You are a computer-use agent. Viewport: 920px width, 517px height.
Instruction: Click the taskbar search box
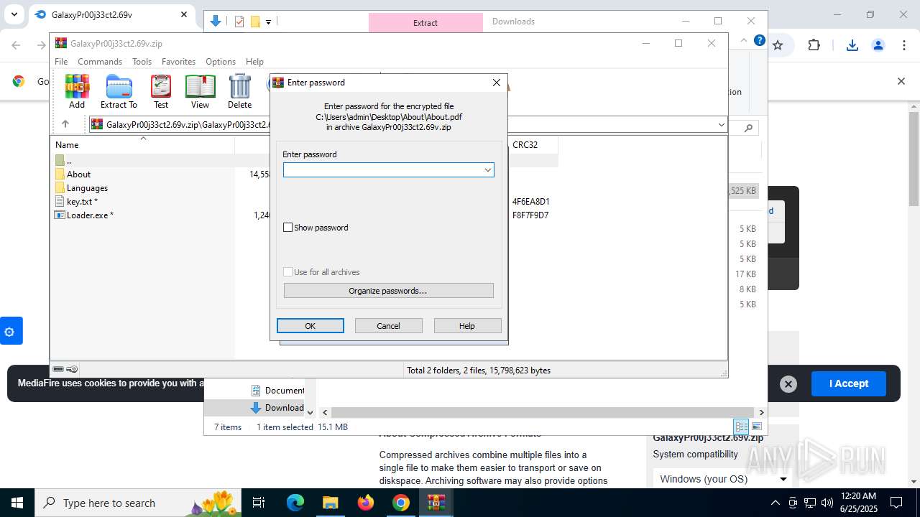pyautogui.click(x=139, y=503)
